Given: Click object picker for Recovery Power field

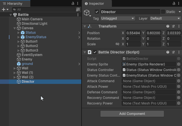Looking at the screenshot, I should point(178,103).
